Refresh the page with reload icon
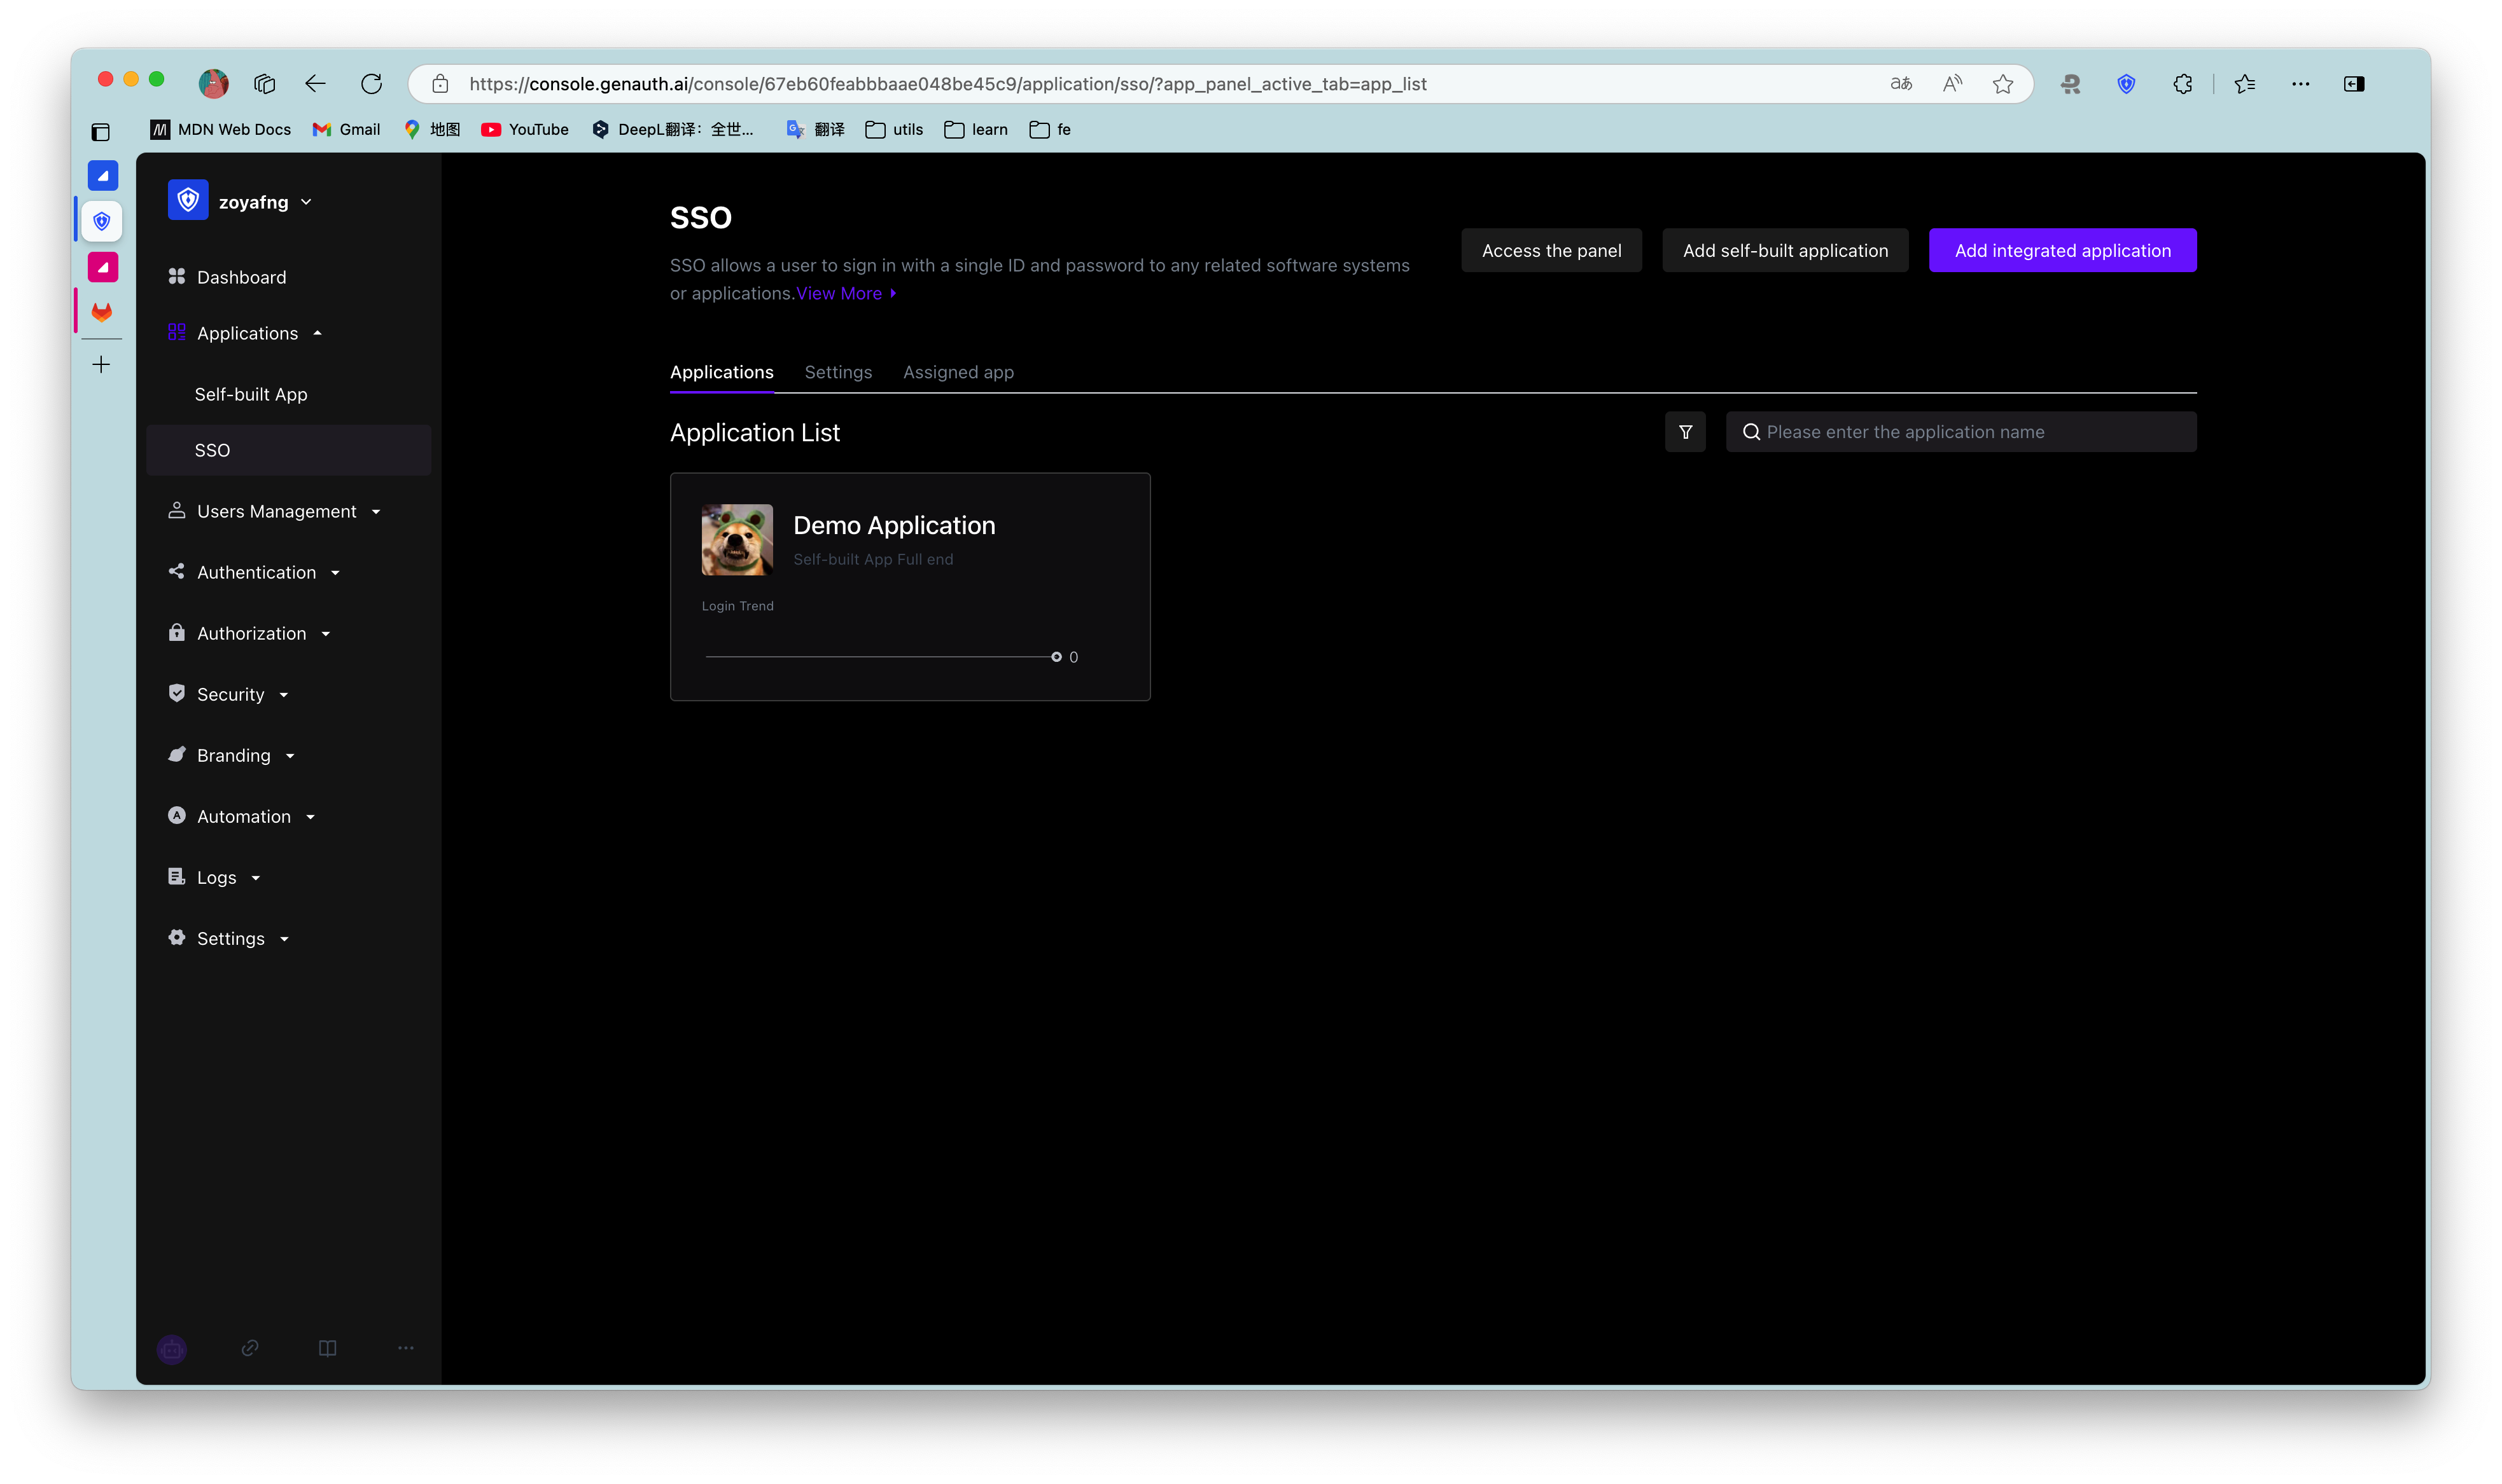 [x=372, y=84]
